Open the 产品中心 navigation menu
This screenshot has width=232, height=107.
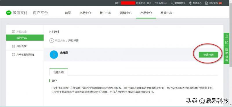pyautogui.click(x=146, y=13)
